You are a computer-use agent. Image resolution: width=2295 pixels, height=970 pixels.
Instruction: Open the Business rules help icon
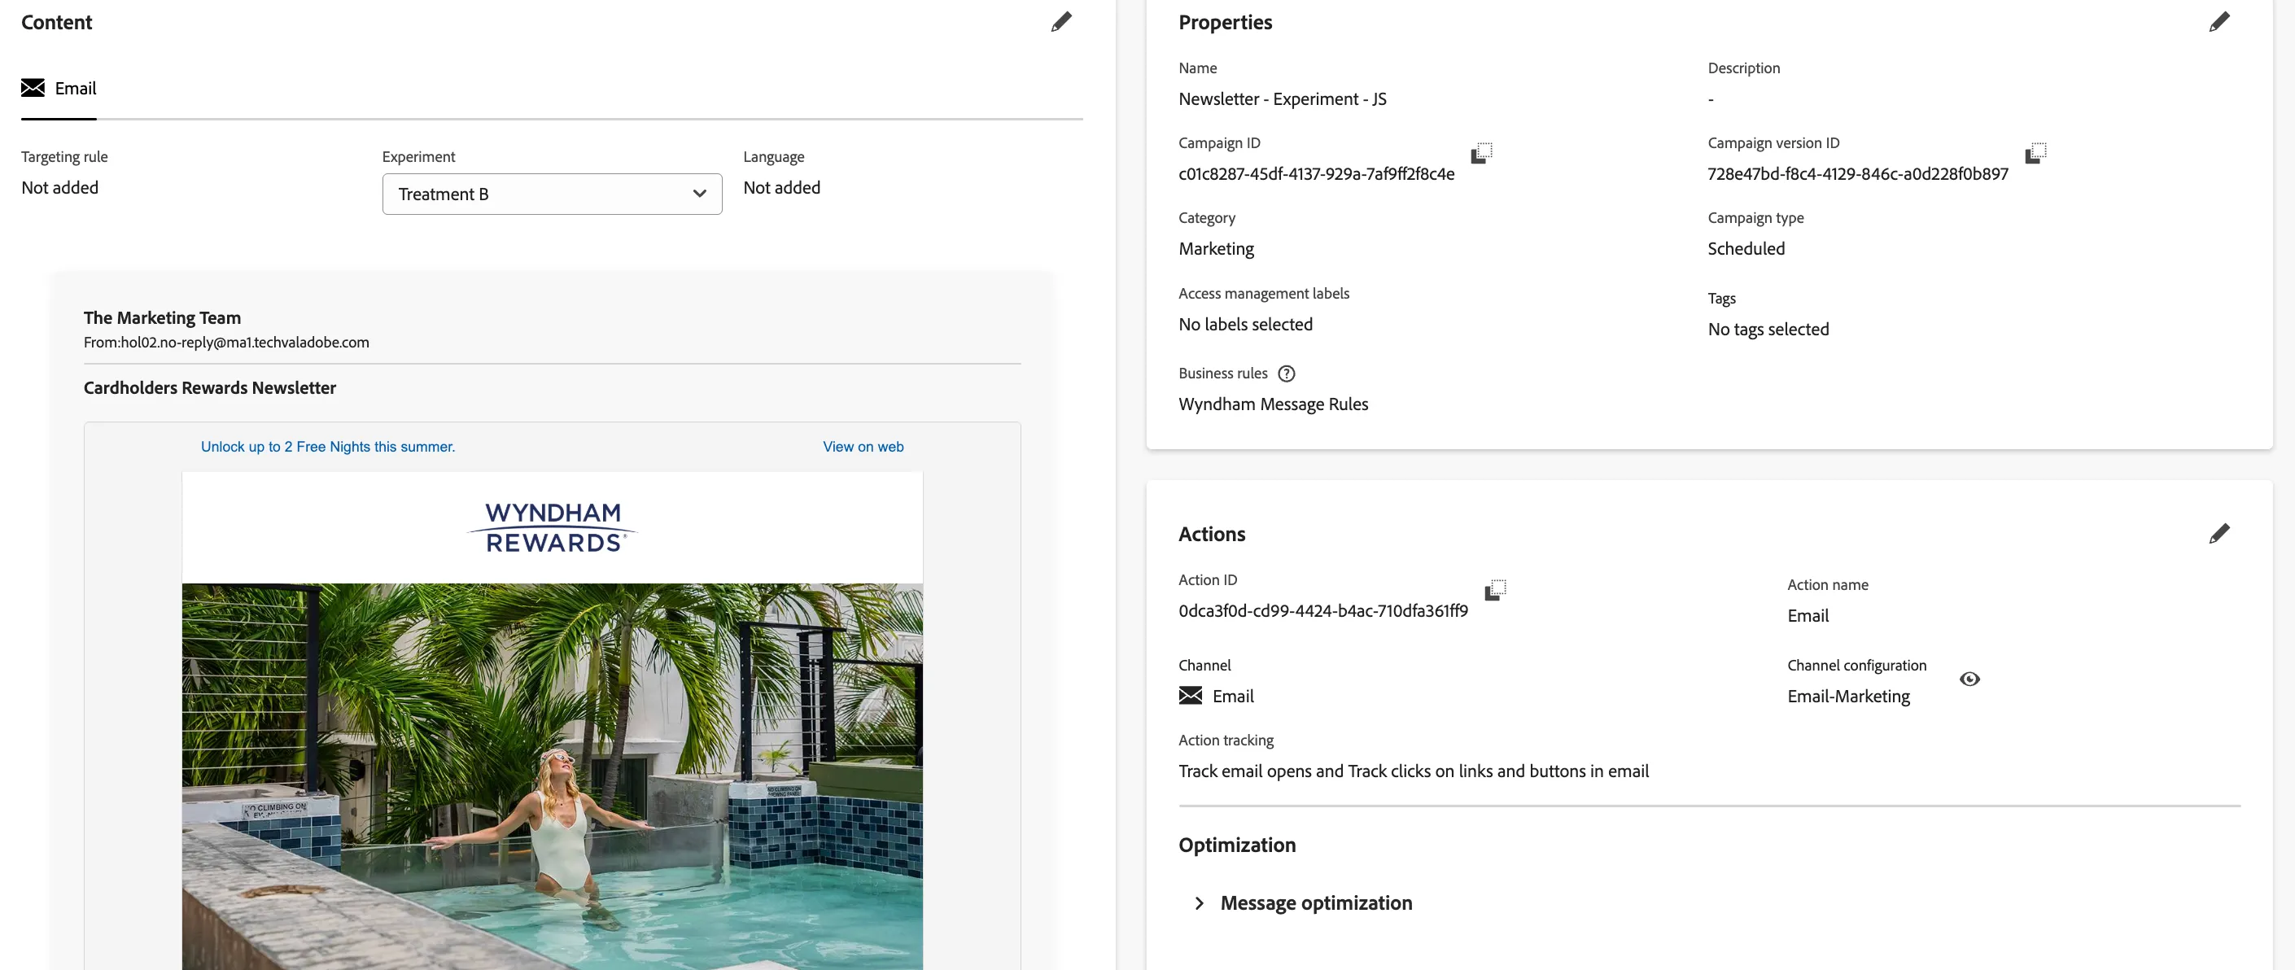coord(1286,374)
